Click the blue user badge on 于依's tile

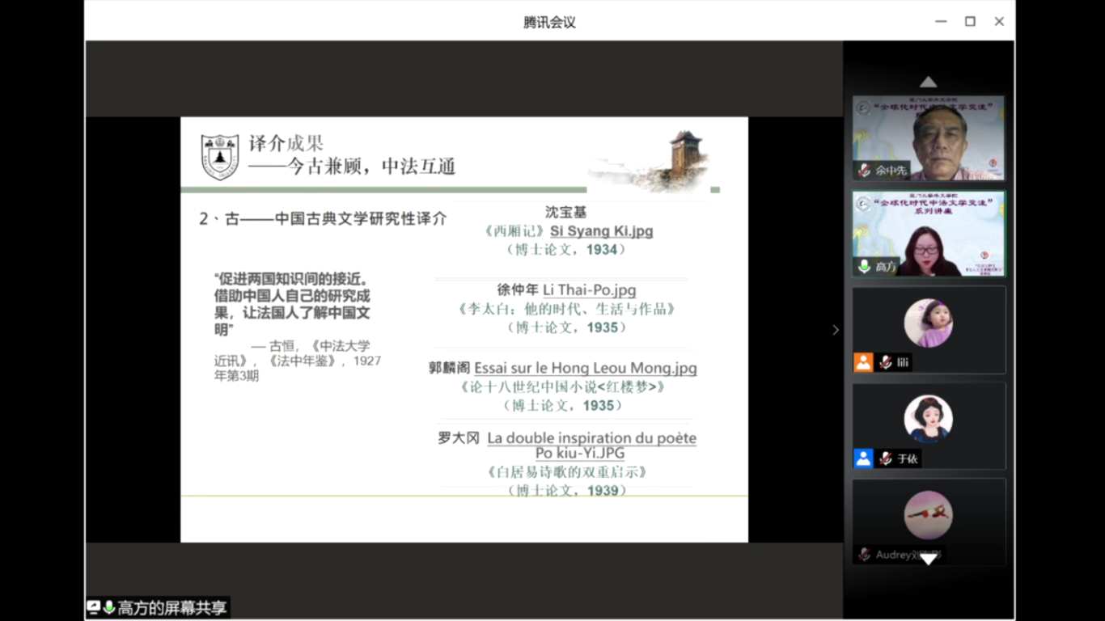point(863,458)
